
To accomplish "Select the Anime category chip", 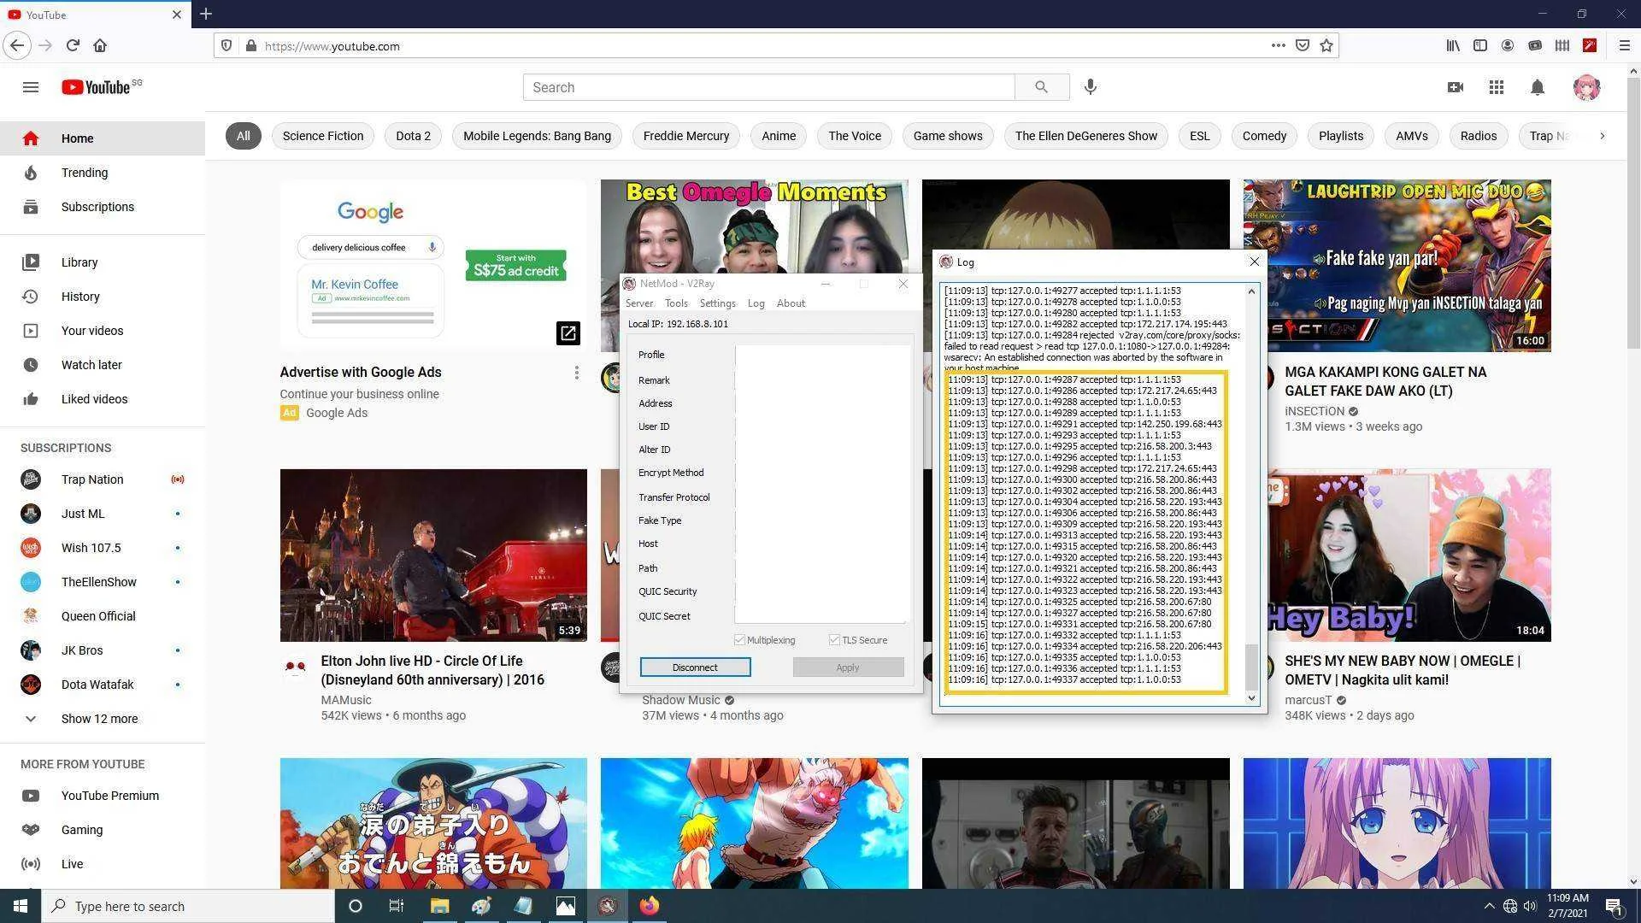I will 779,136.
